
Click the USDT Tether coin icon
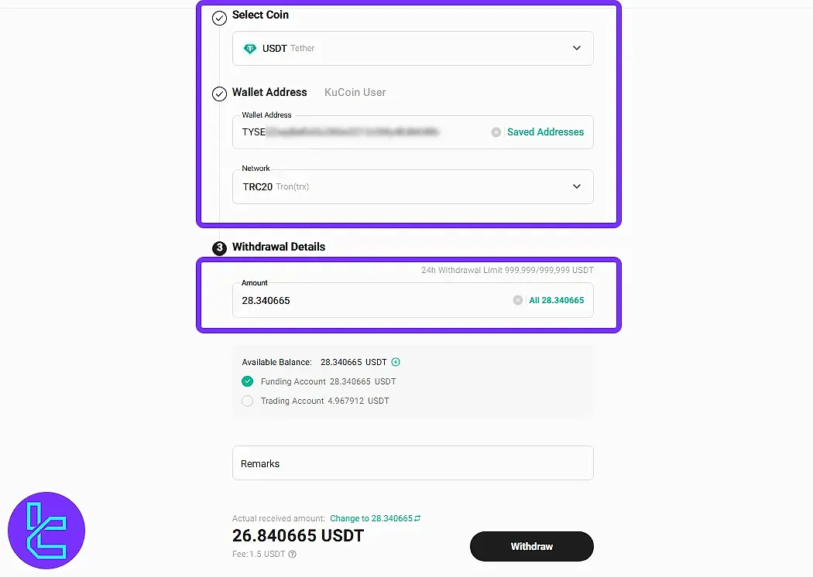[249, 48]
